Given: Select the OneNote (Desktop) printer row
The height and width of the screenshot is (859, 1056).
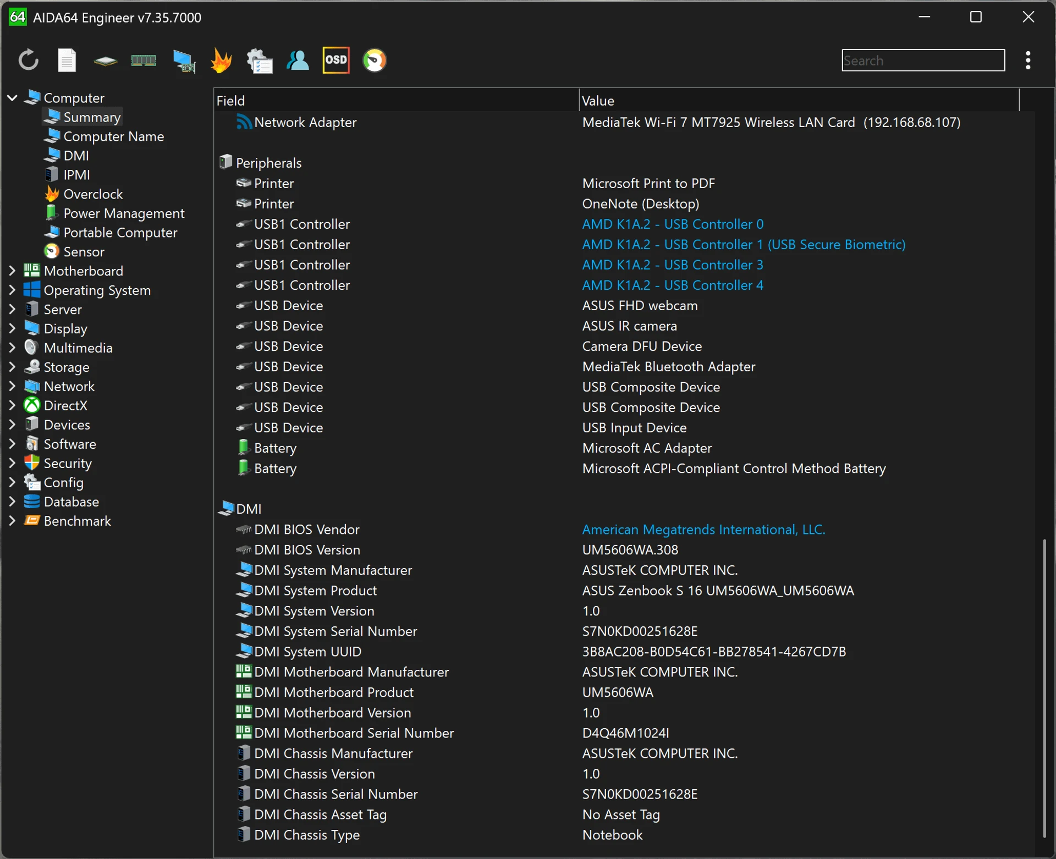Looking at the screenshot, I should pos(624,203).
